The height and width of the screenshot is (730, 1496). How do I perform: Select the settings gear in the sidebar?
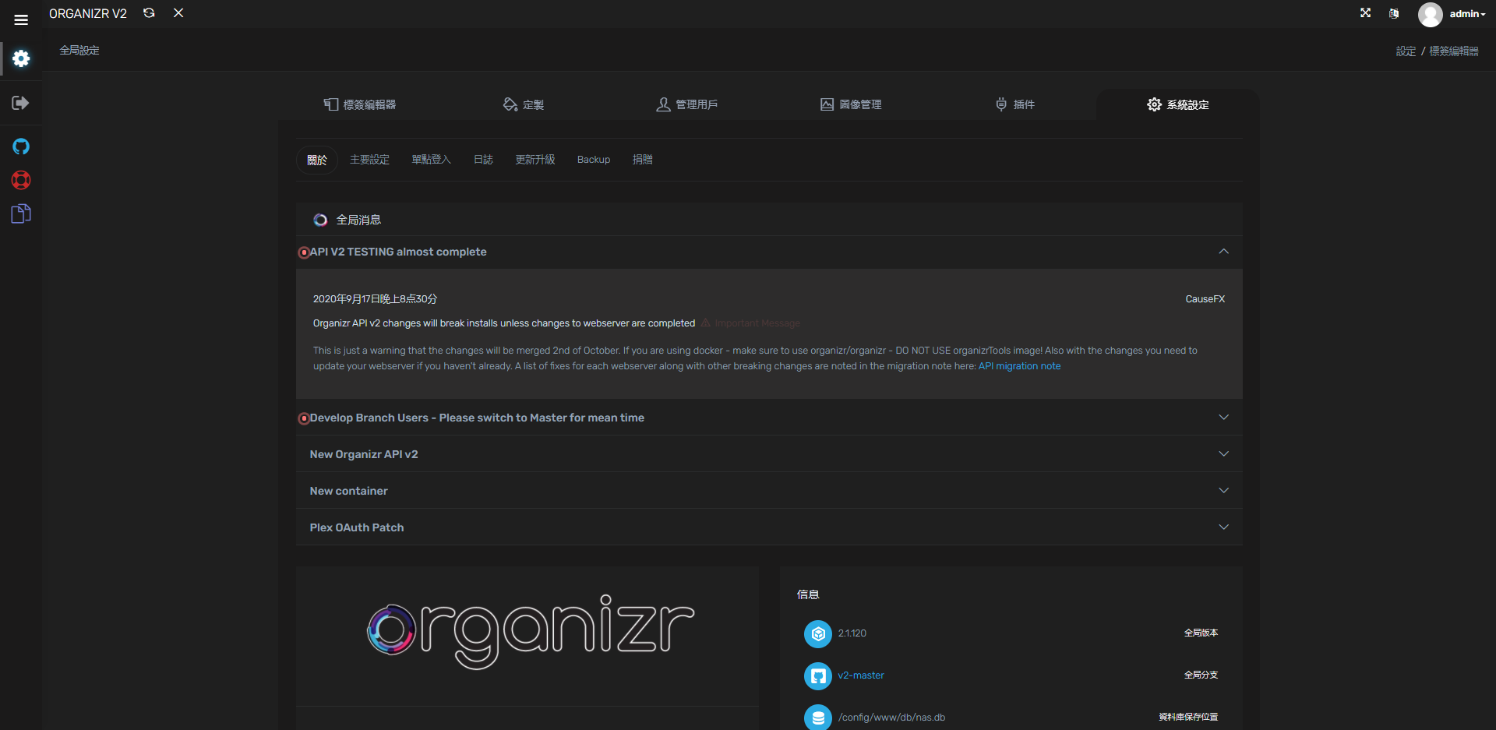(x=21, y=58)
